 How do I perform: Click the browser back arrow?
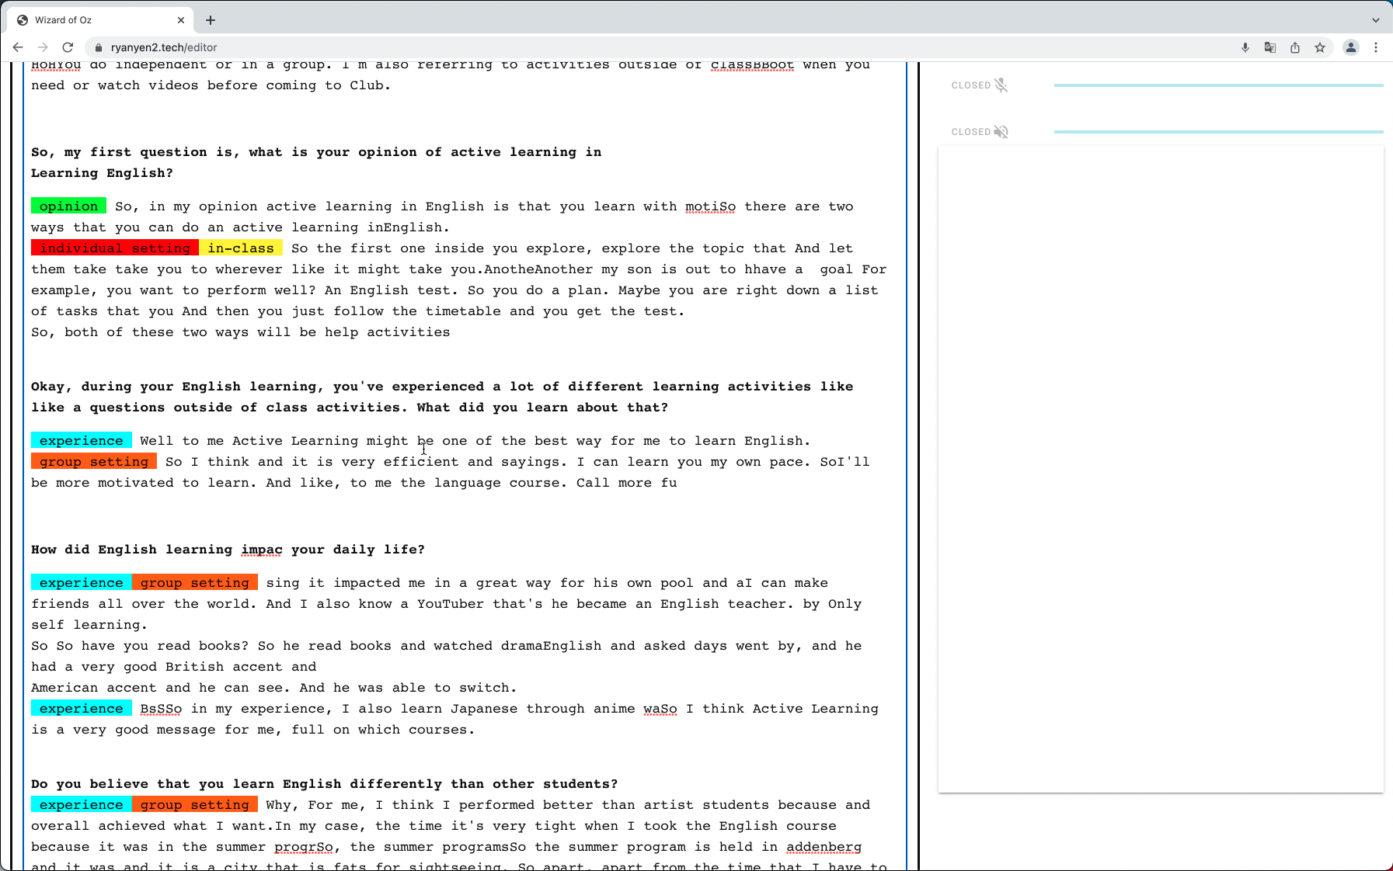pos(18,47)
